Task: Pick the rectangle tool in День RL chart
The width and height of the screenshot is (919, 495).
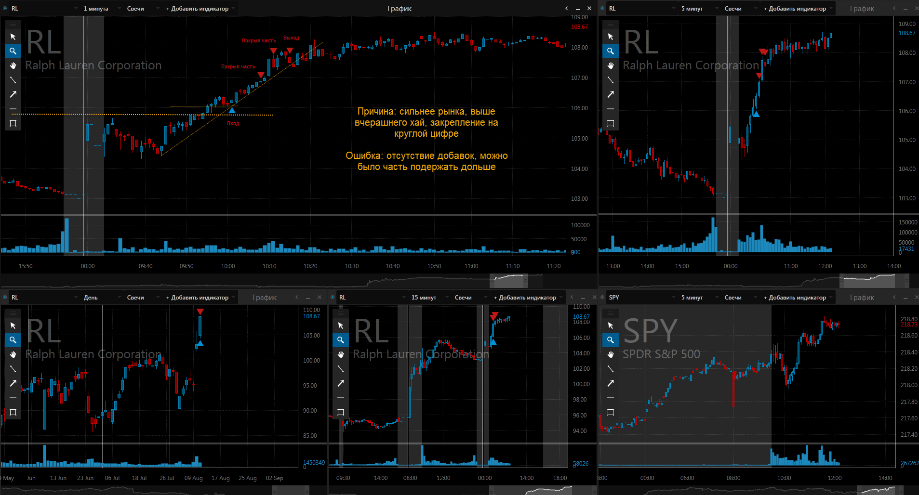Action: [13, 412]
